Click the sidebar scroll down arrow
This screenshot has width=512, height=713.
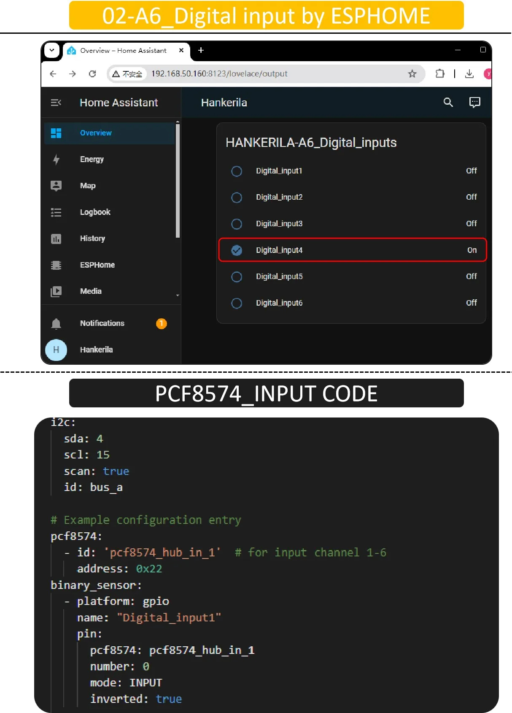[x=178, y=296]
